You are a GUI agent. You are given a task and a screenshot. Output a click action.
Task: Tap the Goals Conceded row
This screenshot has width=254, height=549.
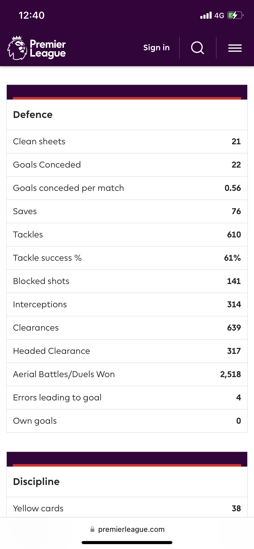click(x=127, y=165)
